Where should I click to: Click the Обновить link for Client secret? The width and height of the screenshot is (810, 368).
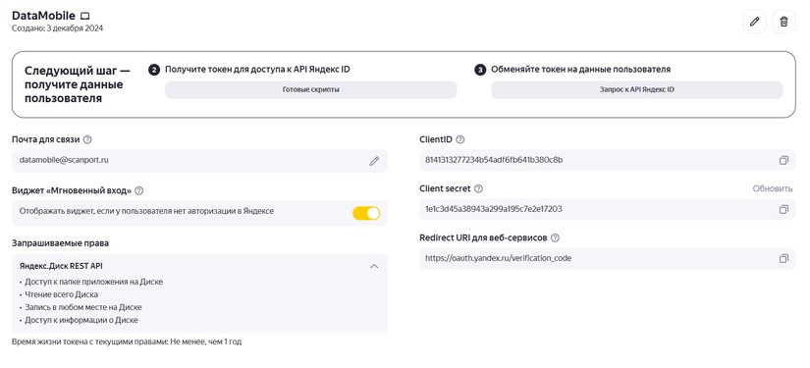(x=773, y=188)
